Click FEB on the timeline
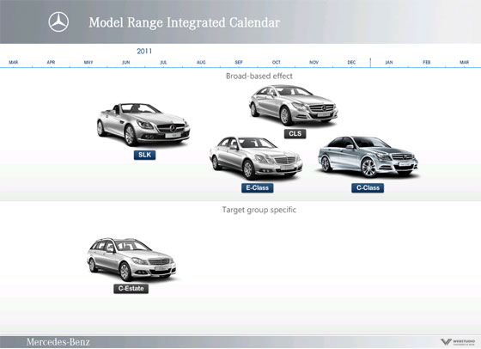 click(427, 62)
